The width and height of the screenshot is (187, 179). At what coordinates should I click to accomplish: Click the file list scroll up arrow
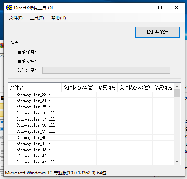(177, 86)
